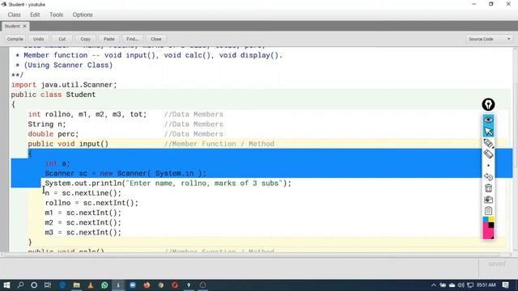Click the taskbar search magnifier icon
The width and height of the screenshot is (518, 291).
point(20,285)
